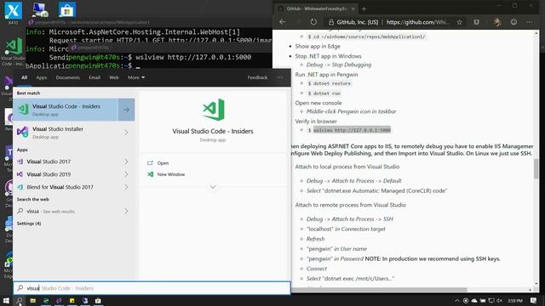This screenshot has height=306, width=545.
Task: Click the highlighted wslview command on GitHub page
Action: [x=352, y=130]
